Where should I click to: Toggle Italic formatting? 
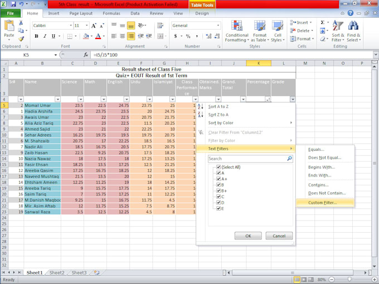point(45,36)
